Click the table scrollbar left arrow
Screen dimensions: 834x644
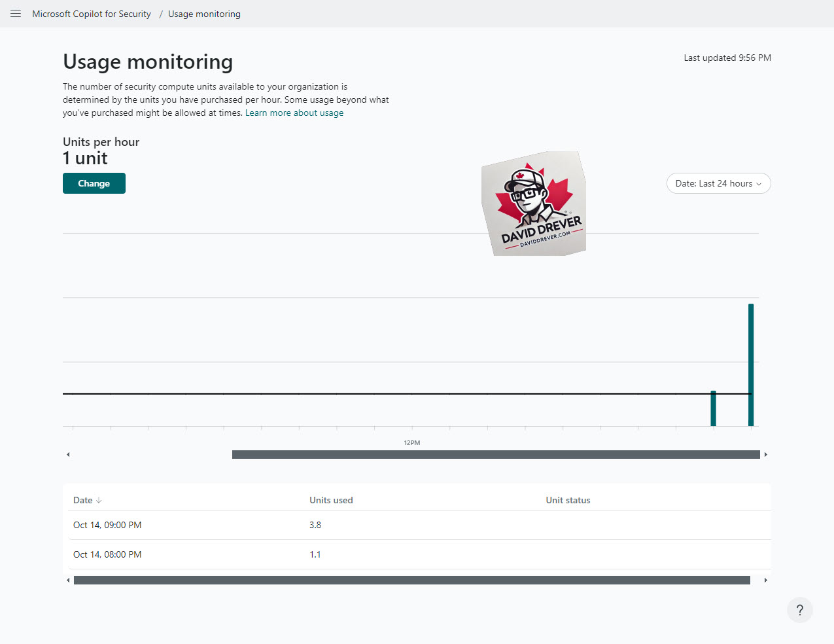click(x=68, y=580)
